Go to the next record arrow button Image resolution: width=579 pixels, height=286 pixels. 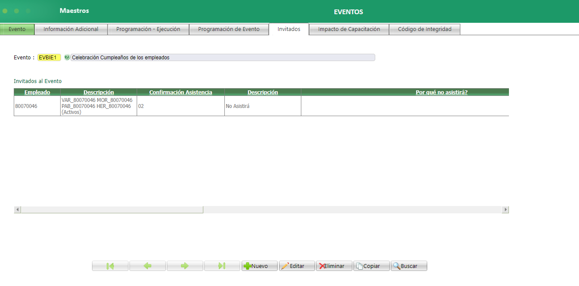click(x=185, y=266)
